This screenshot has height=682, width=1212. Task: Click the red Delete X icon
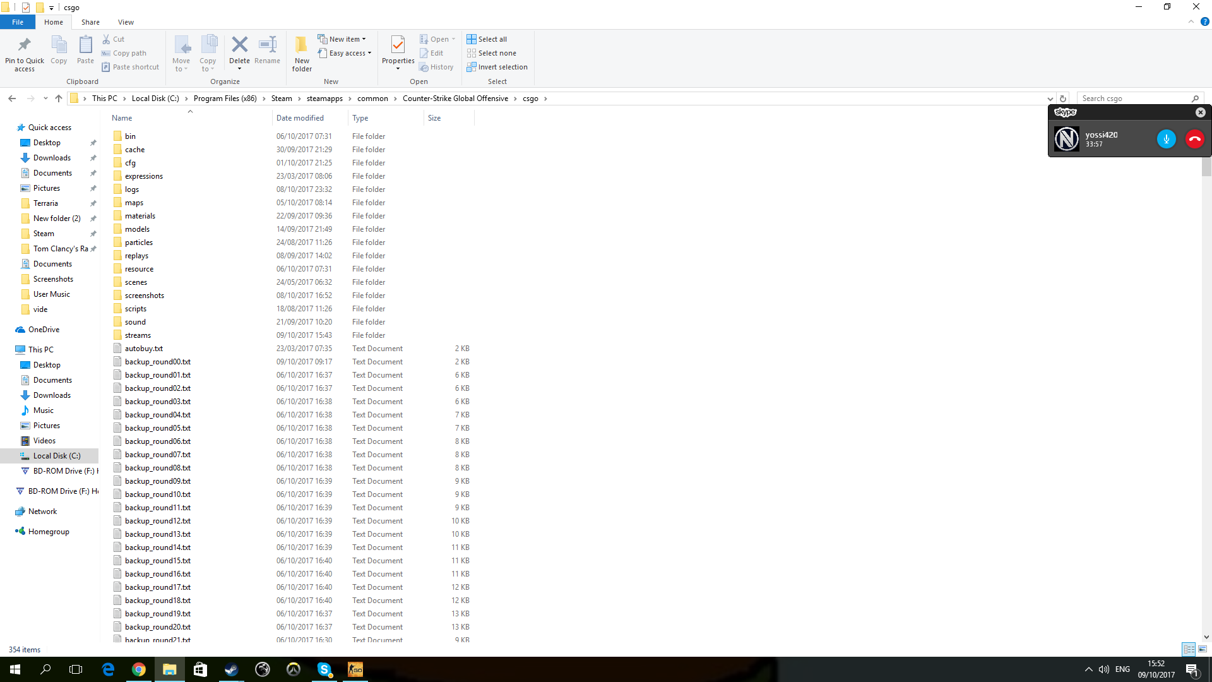[x=239, y=44]
